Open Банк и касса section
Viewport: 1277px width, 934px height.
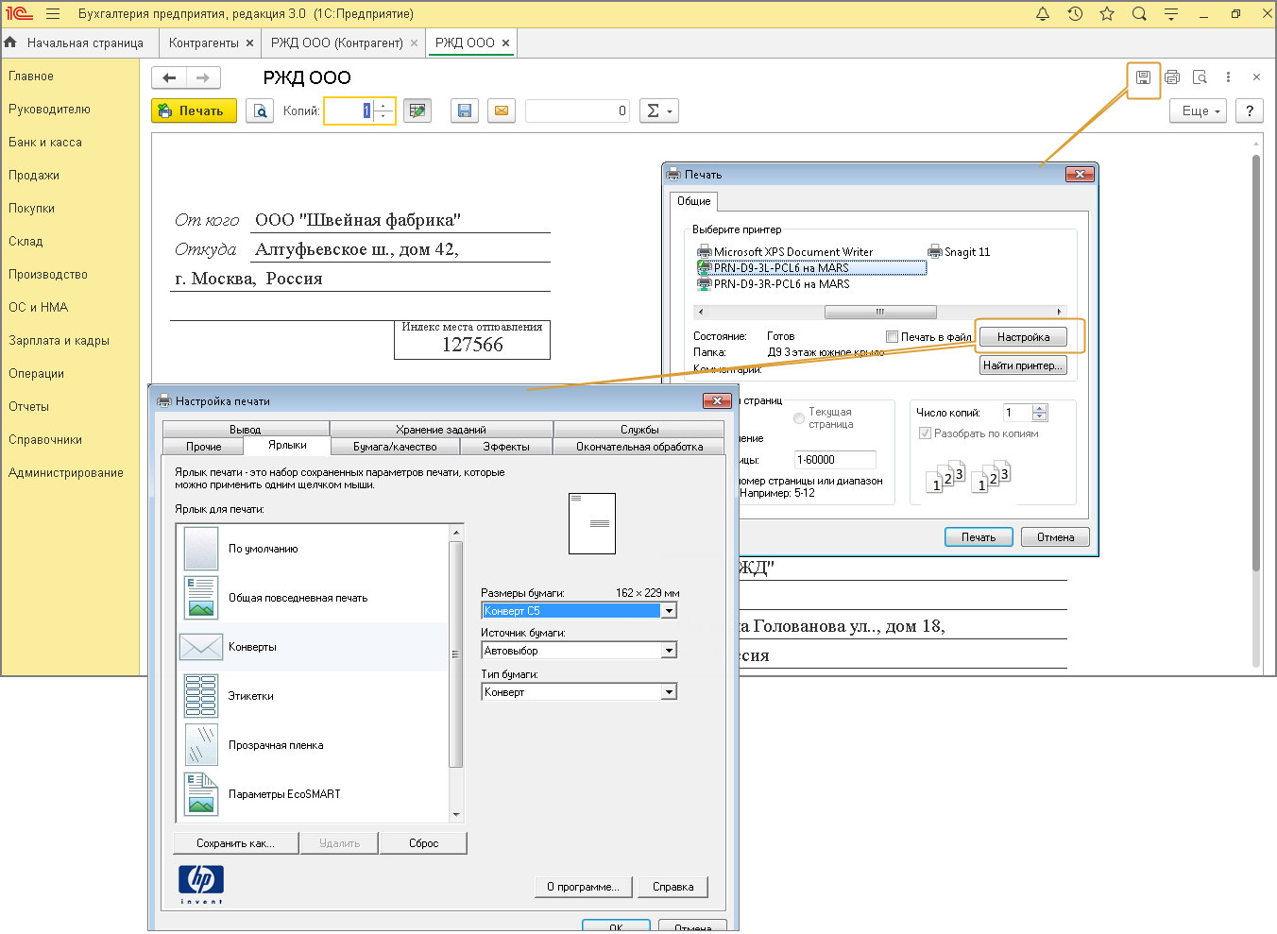(x=45, y=143)
